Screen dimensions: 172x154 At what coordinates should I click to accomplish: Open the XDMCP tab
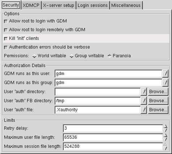pyautogui.click(x=31, y=5)
